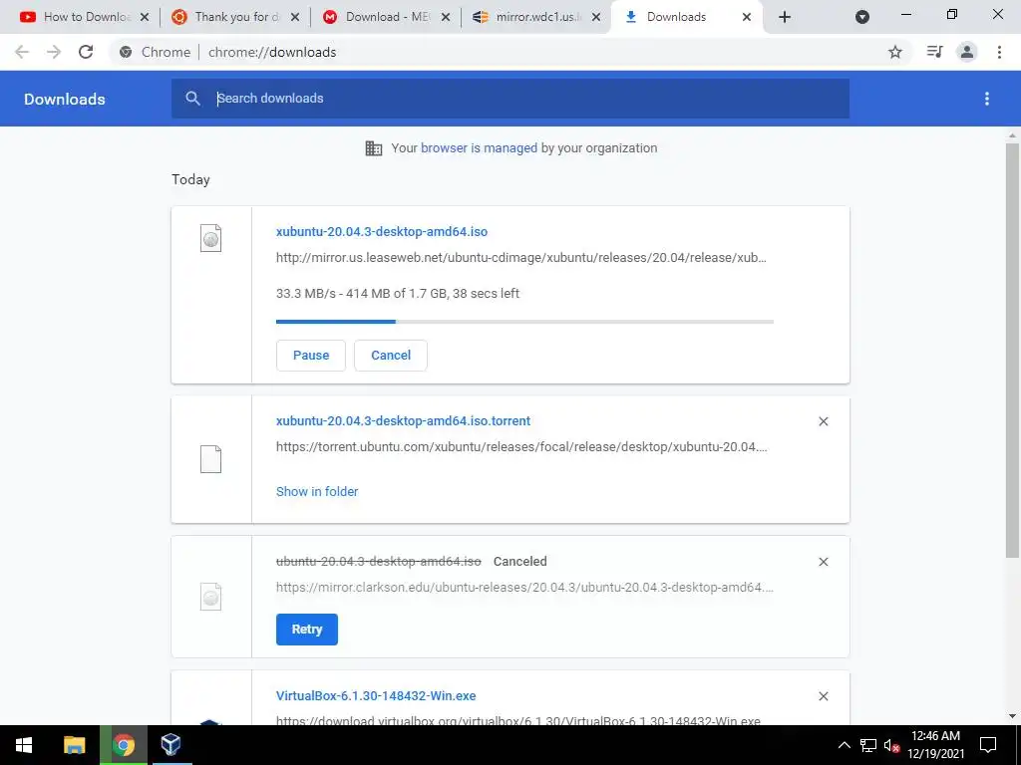Retry the canceled ubuntu ISO download
Viewport: 1021px width, 765px height.
coord(307,630)
